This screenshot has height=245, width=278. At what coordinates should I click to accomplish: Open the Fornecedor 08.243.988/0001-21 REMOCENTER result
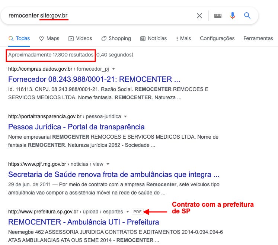click(x=94, y=79)
